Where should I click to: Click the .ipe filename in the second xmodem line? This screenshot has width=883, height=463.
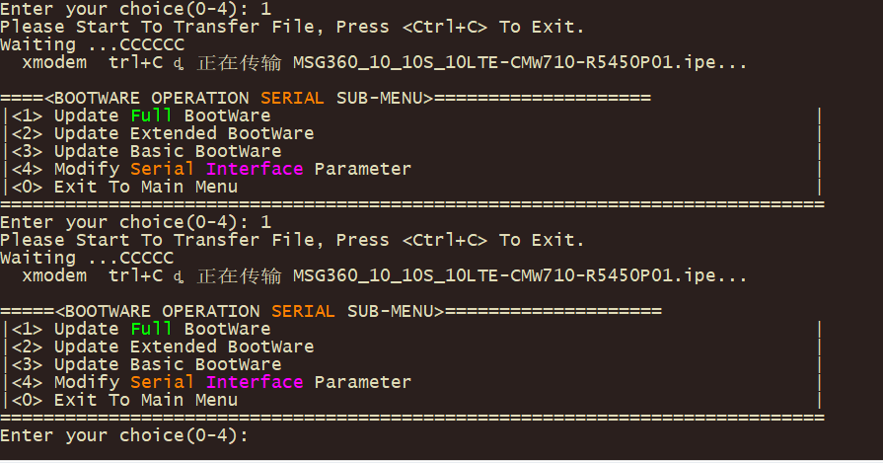click(519, 275)
